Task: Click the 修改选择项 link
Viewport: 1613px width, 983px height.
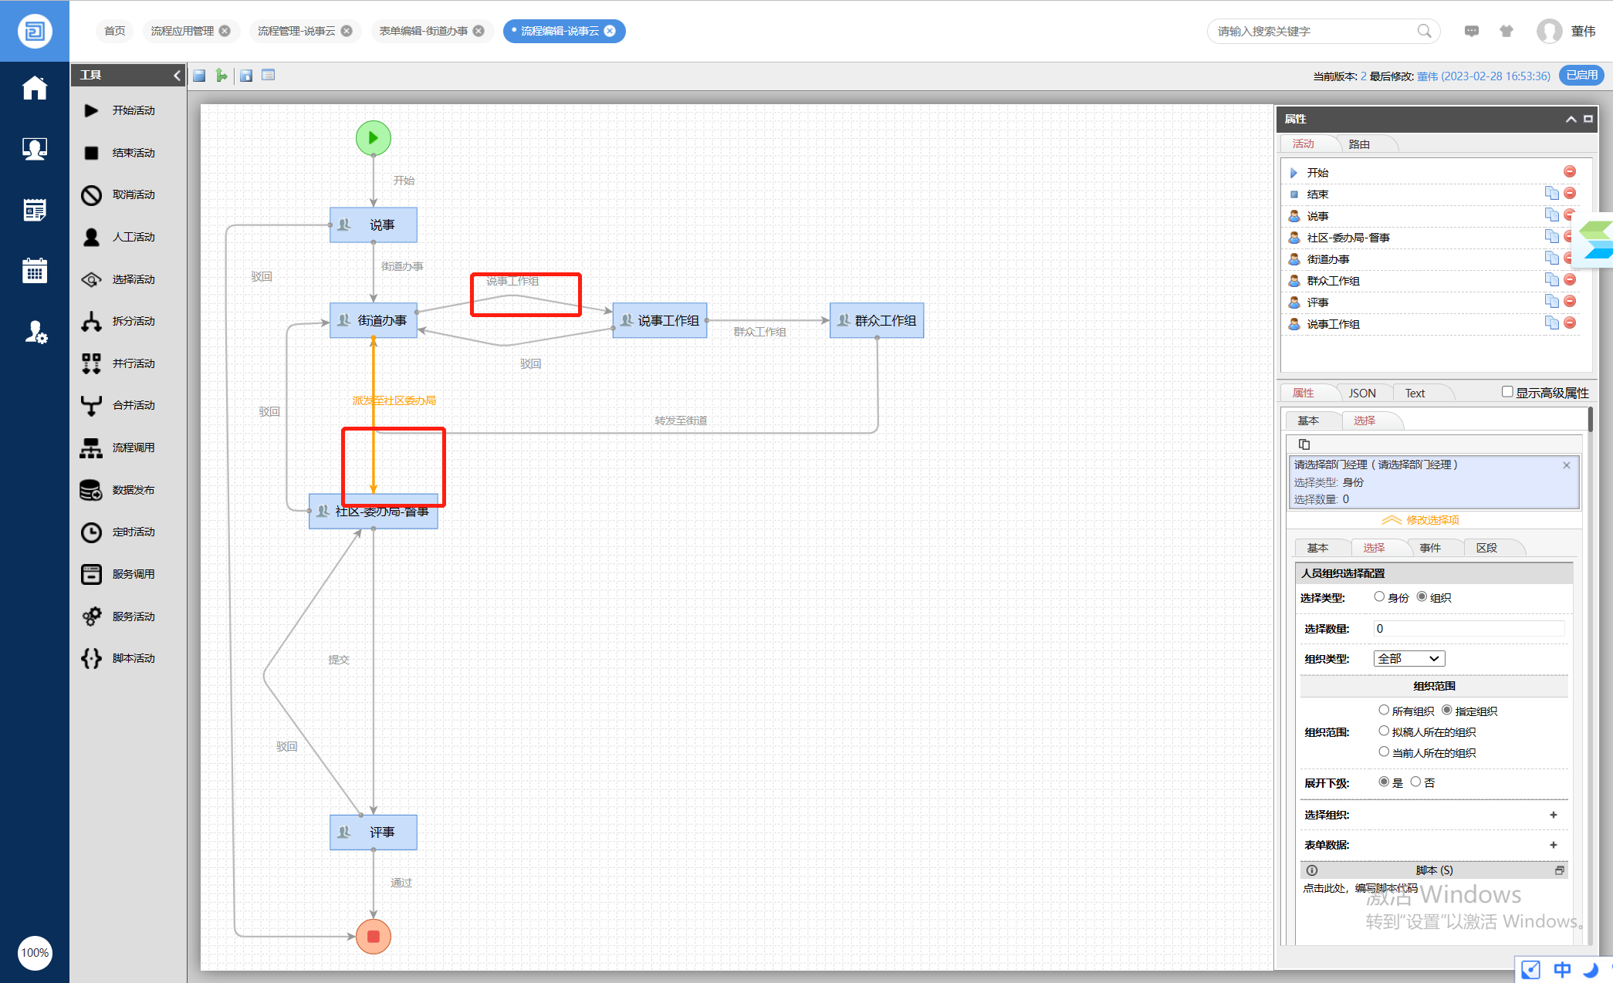Action: (x=1432, y=520)
